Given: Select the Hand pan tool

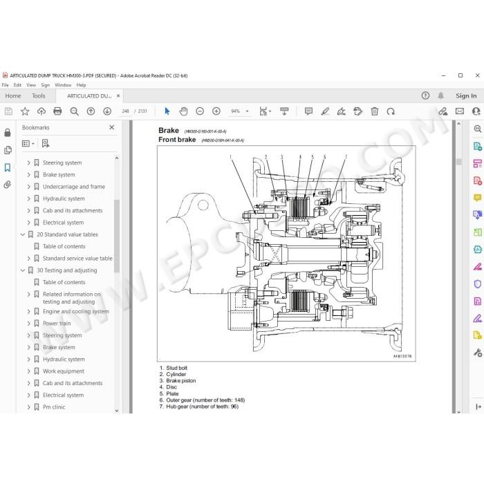Looking at the screenshot, I should click(x=183, y=111).
